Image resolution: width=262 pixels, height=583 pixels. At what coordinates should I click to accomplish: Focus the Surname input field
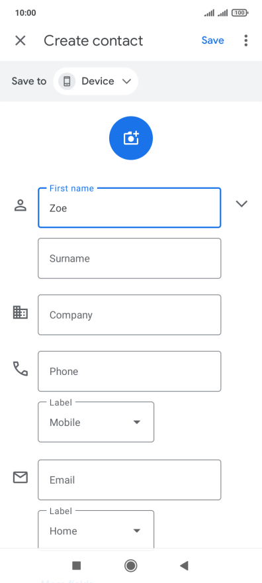click(130, 258)
